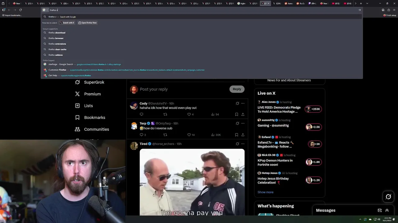
Task: Click the 'Post your reply' field
Action: pos(183,89)
